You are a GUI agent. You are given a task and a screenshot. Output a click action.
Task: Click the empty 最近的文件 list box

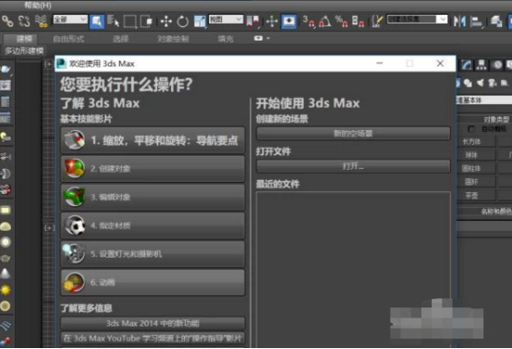tap(353, 270)
